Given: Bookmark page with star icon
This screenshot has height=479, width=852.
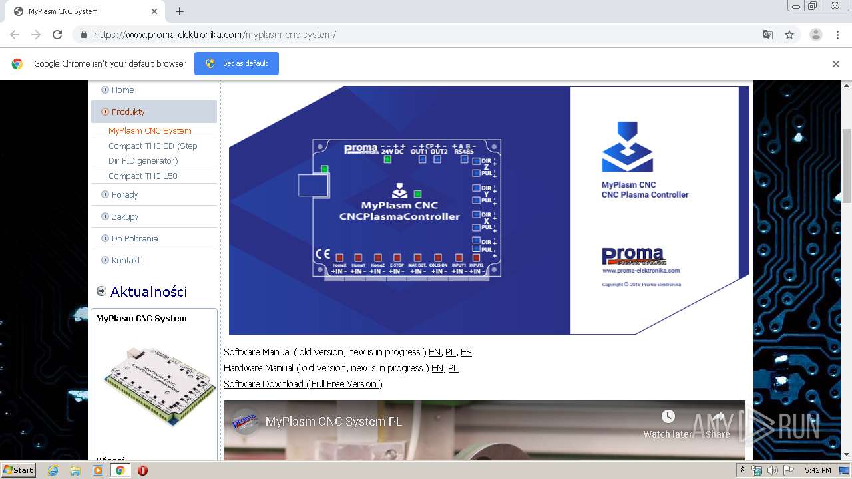Looking at the screenshot, I should [x=789, y=35].
